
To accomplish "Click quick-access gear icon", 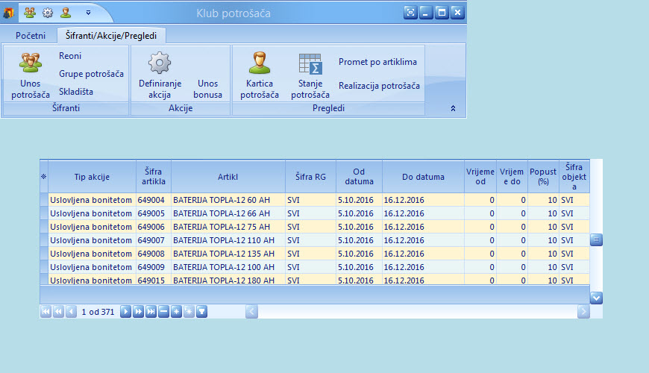I will click(48, 13).
